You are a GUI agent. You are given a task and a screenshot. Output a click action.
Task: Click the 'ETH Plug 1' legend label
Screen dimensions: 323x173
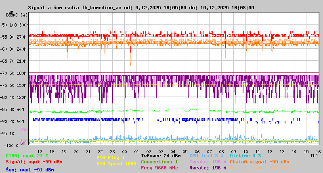click(111, 158)
